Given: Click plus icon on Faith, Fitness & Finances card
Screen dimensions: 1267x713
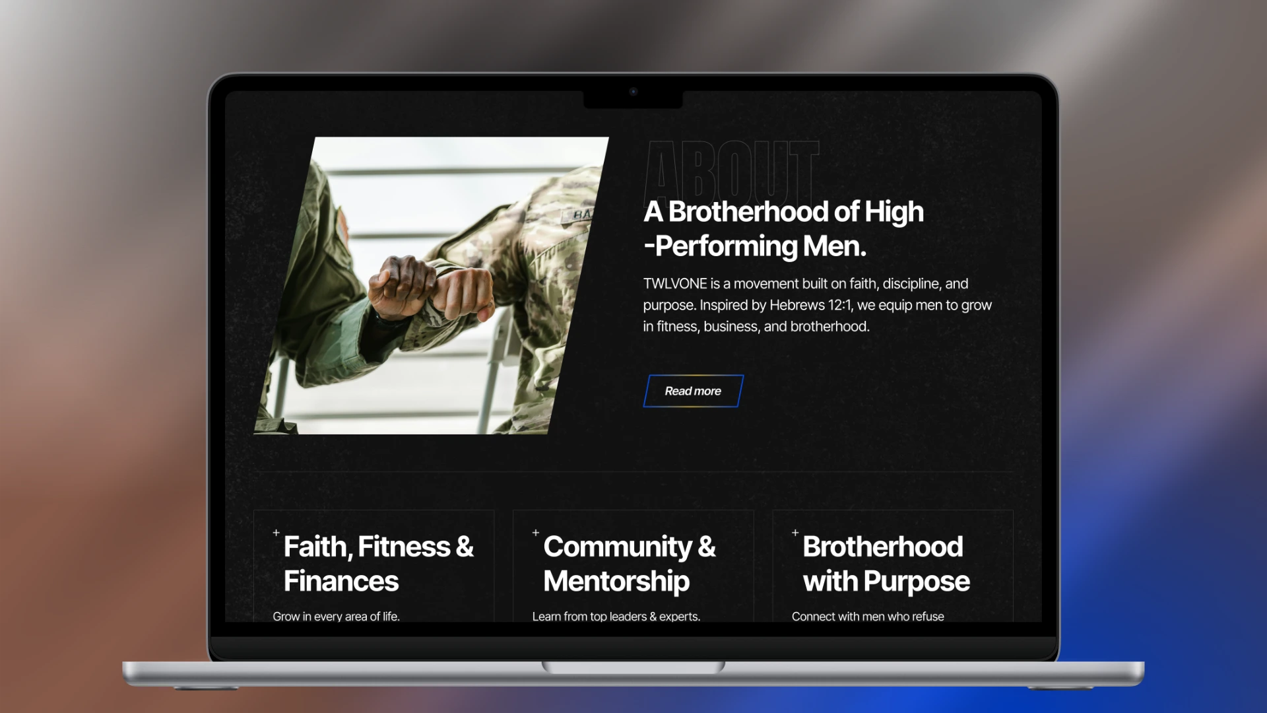Looking at the screenshot, I should [x=276, y=533].
